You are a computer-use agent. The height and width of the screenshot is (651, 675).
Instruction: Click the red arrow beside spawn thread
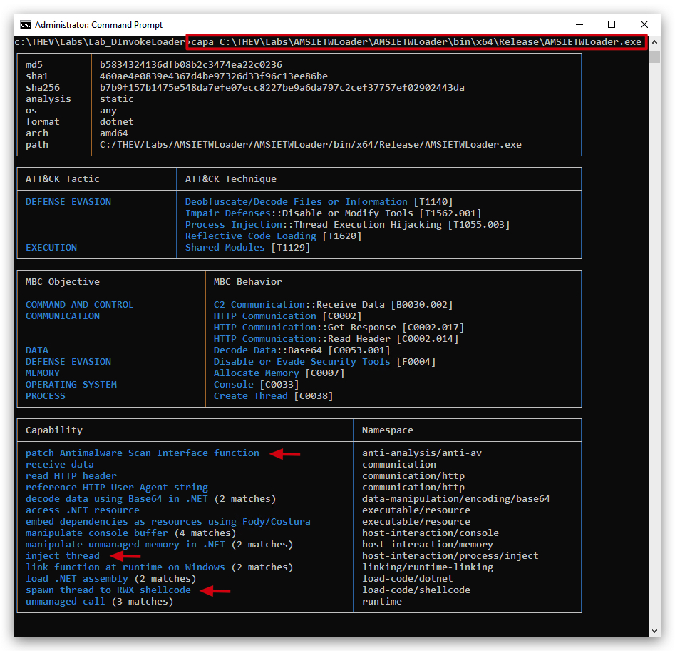pyautogui.click(x=215, y=590)
